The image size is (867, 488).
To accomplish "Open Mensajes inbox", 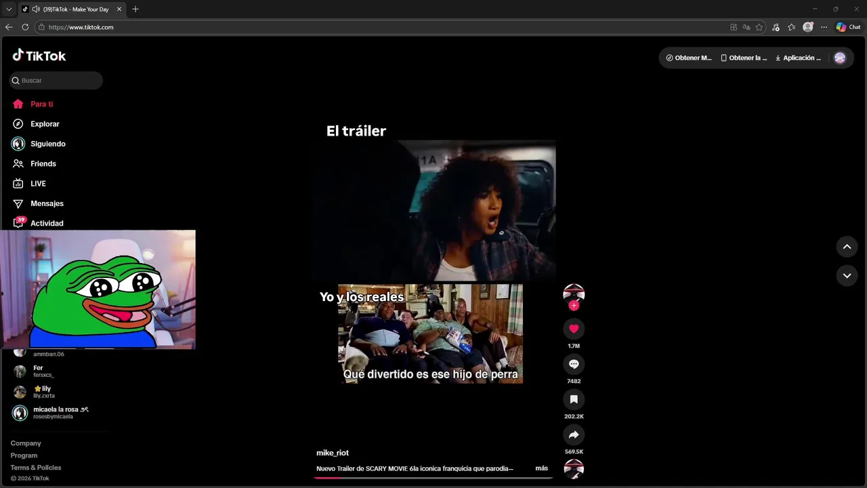I will (37, 203).
